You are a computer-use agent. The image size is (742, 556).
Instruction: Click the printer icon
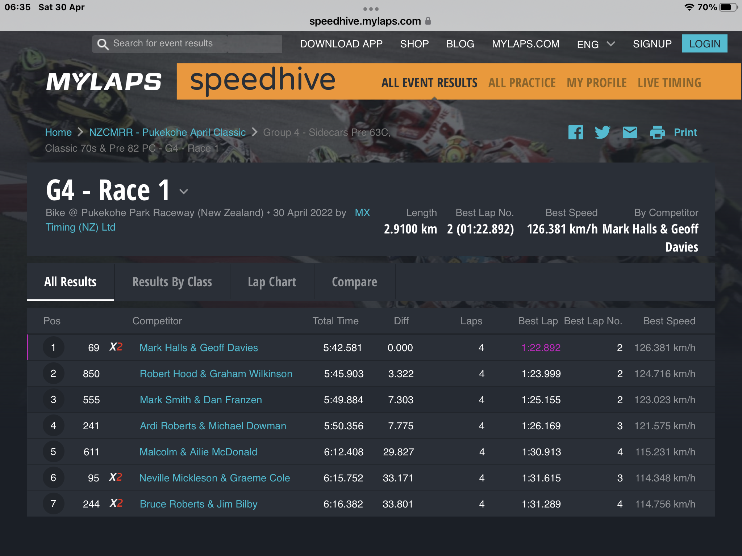(657, 132)
